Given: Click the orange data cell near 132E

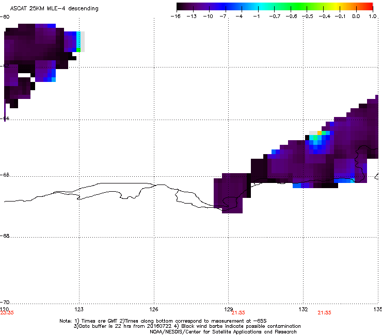Looking at the screenshot, I should [320, 133].
